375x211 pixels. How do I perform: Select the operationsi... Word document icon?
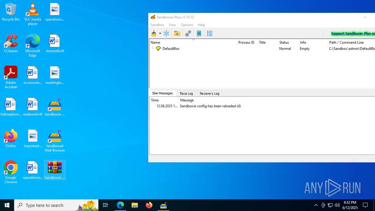coord(33,170)
